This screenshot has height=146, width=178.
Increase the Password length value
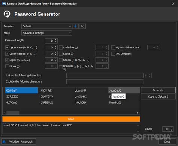pyautogui.click(x=56, y=39)
